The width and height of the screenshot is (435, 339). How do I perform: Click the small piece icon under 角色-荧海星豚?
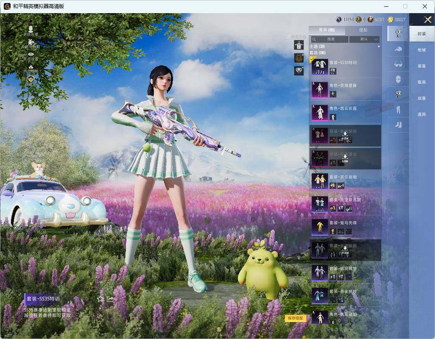pyautogui.click(x=333, y=94)
